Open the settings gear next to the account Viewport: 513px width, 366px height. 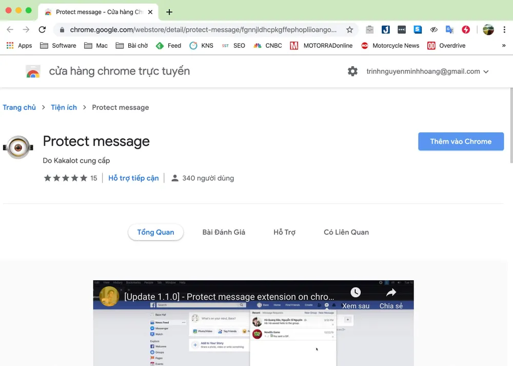(352, 71)
